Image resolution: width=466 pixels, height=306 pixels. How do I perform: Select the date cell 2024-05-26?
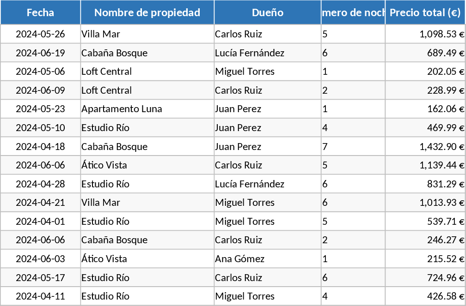pyautogui.click(x=40, y=34)
